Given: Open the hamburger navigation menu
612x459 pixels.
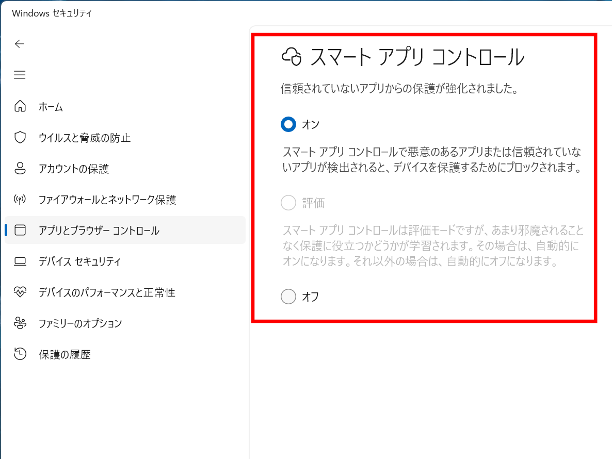Looking at the screenshot, I should pos(20,74).
